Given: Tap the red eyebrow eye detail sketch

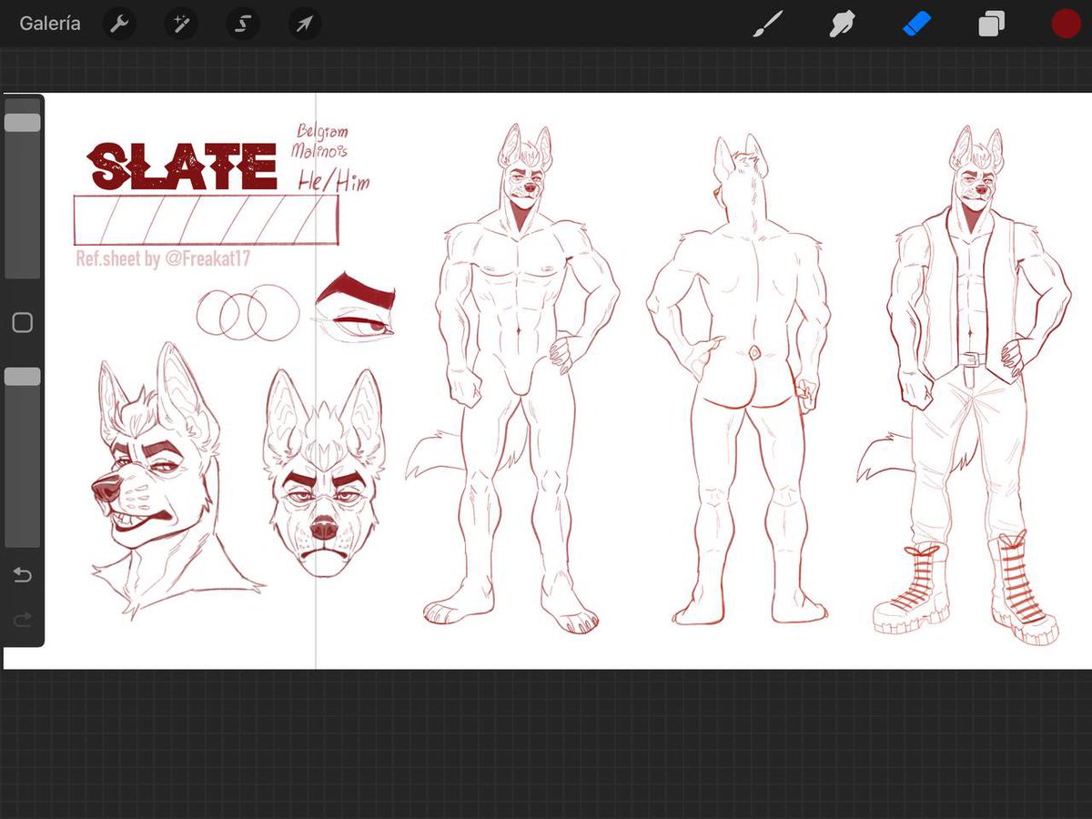Looking at the screenshot, I should pos(355,307).
